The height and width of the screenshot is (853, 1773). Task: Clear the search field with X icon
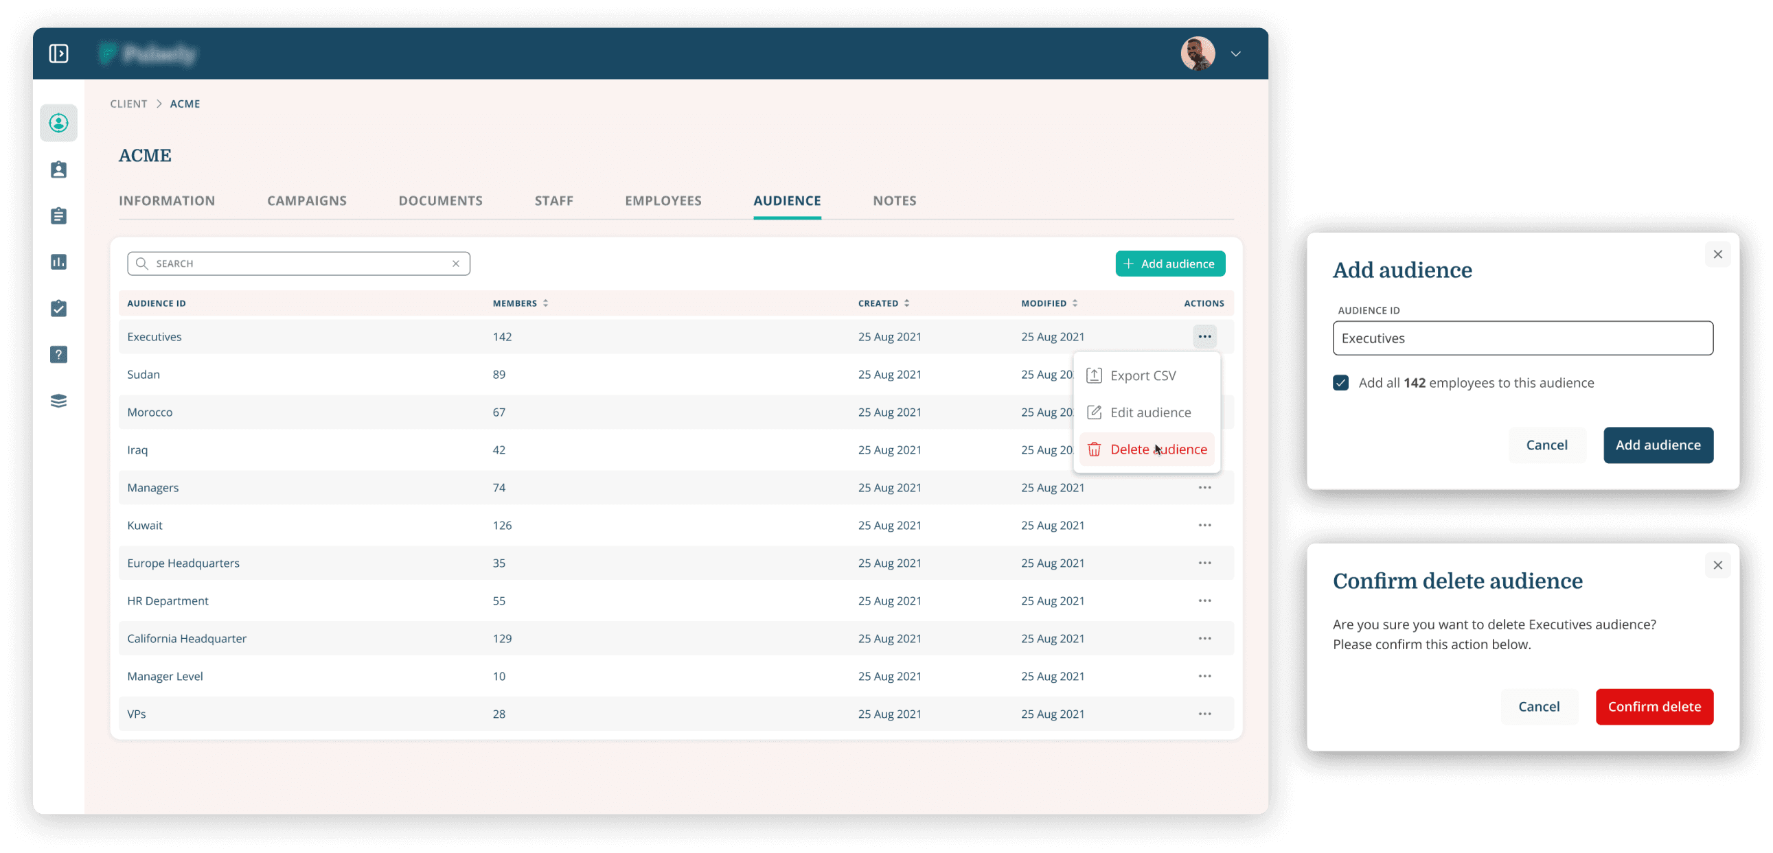pos(456,264)
